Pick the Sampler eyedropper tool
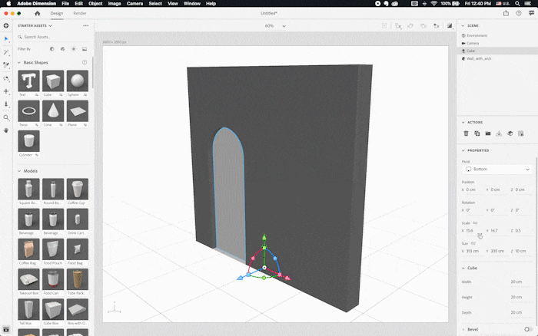 pos(6,65)
